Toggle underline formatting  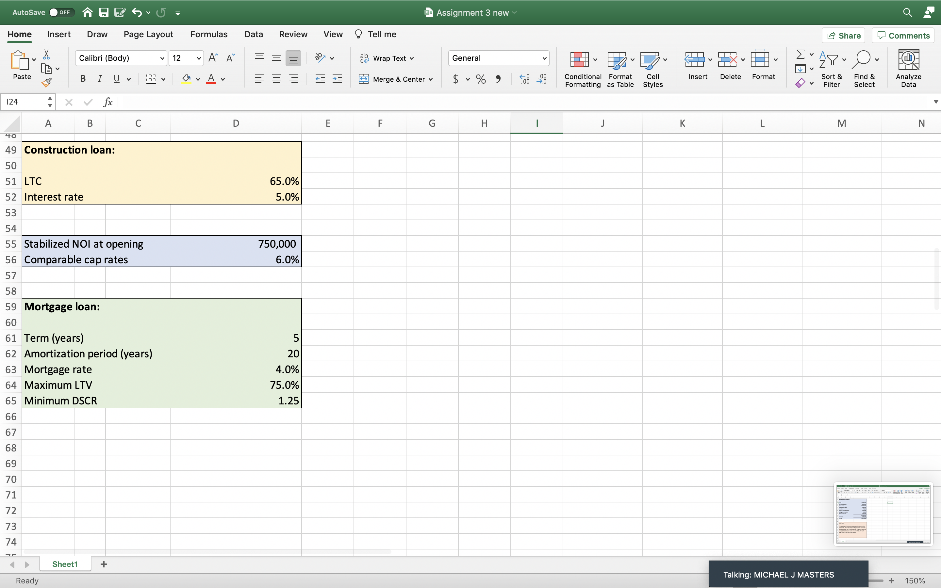117,78
